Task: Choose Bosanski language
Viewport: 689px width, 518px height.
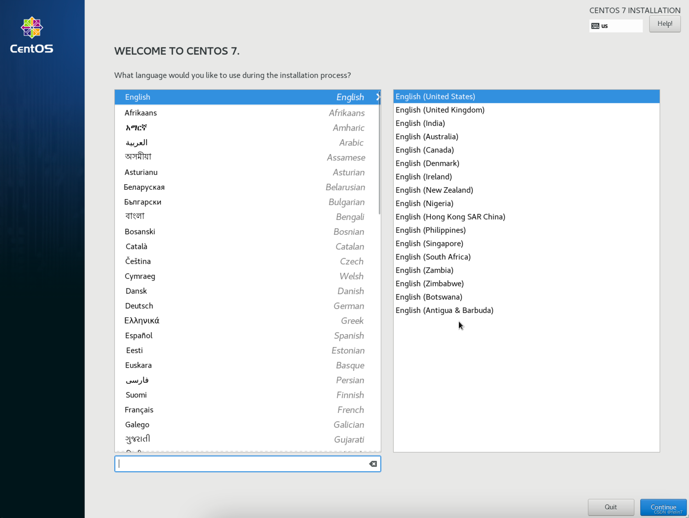Action: point(248,232)
